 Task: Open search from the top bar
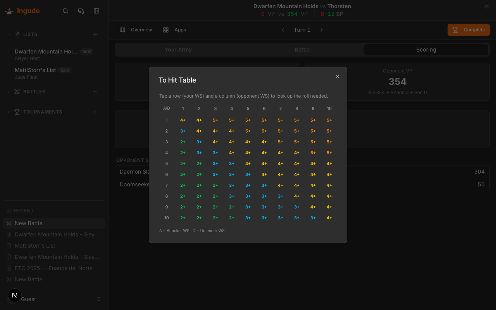[x=65, y=11]
